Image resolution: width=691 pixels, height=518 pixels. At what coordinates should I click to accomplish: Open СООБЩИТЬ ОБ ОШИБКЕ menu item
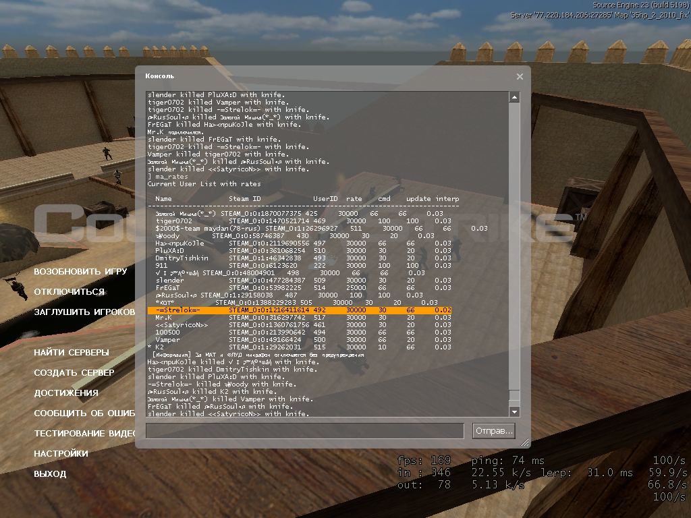(84, 413)
